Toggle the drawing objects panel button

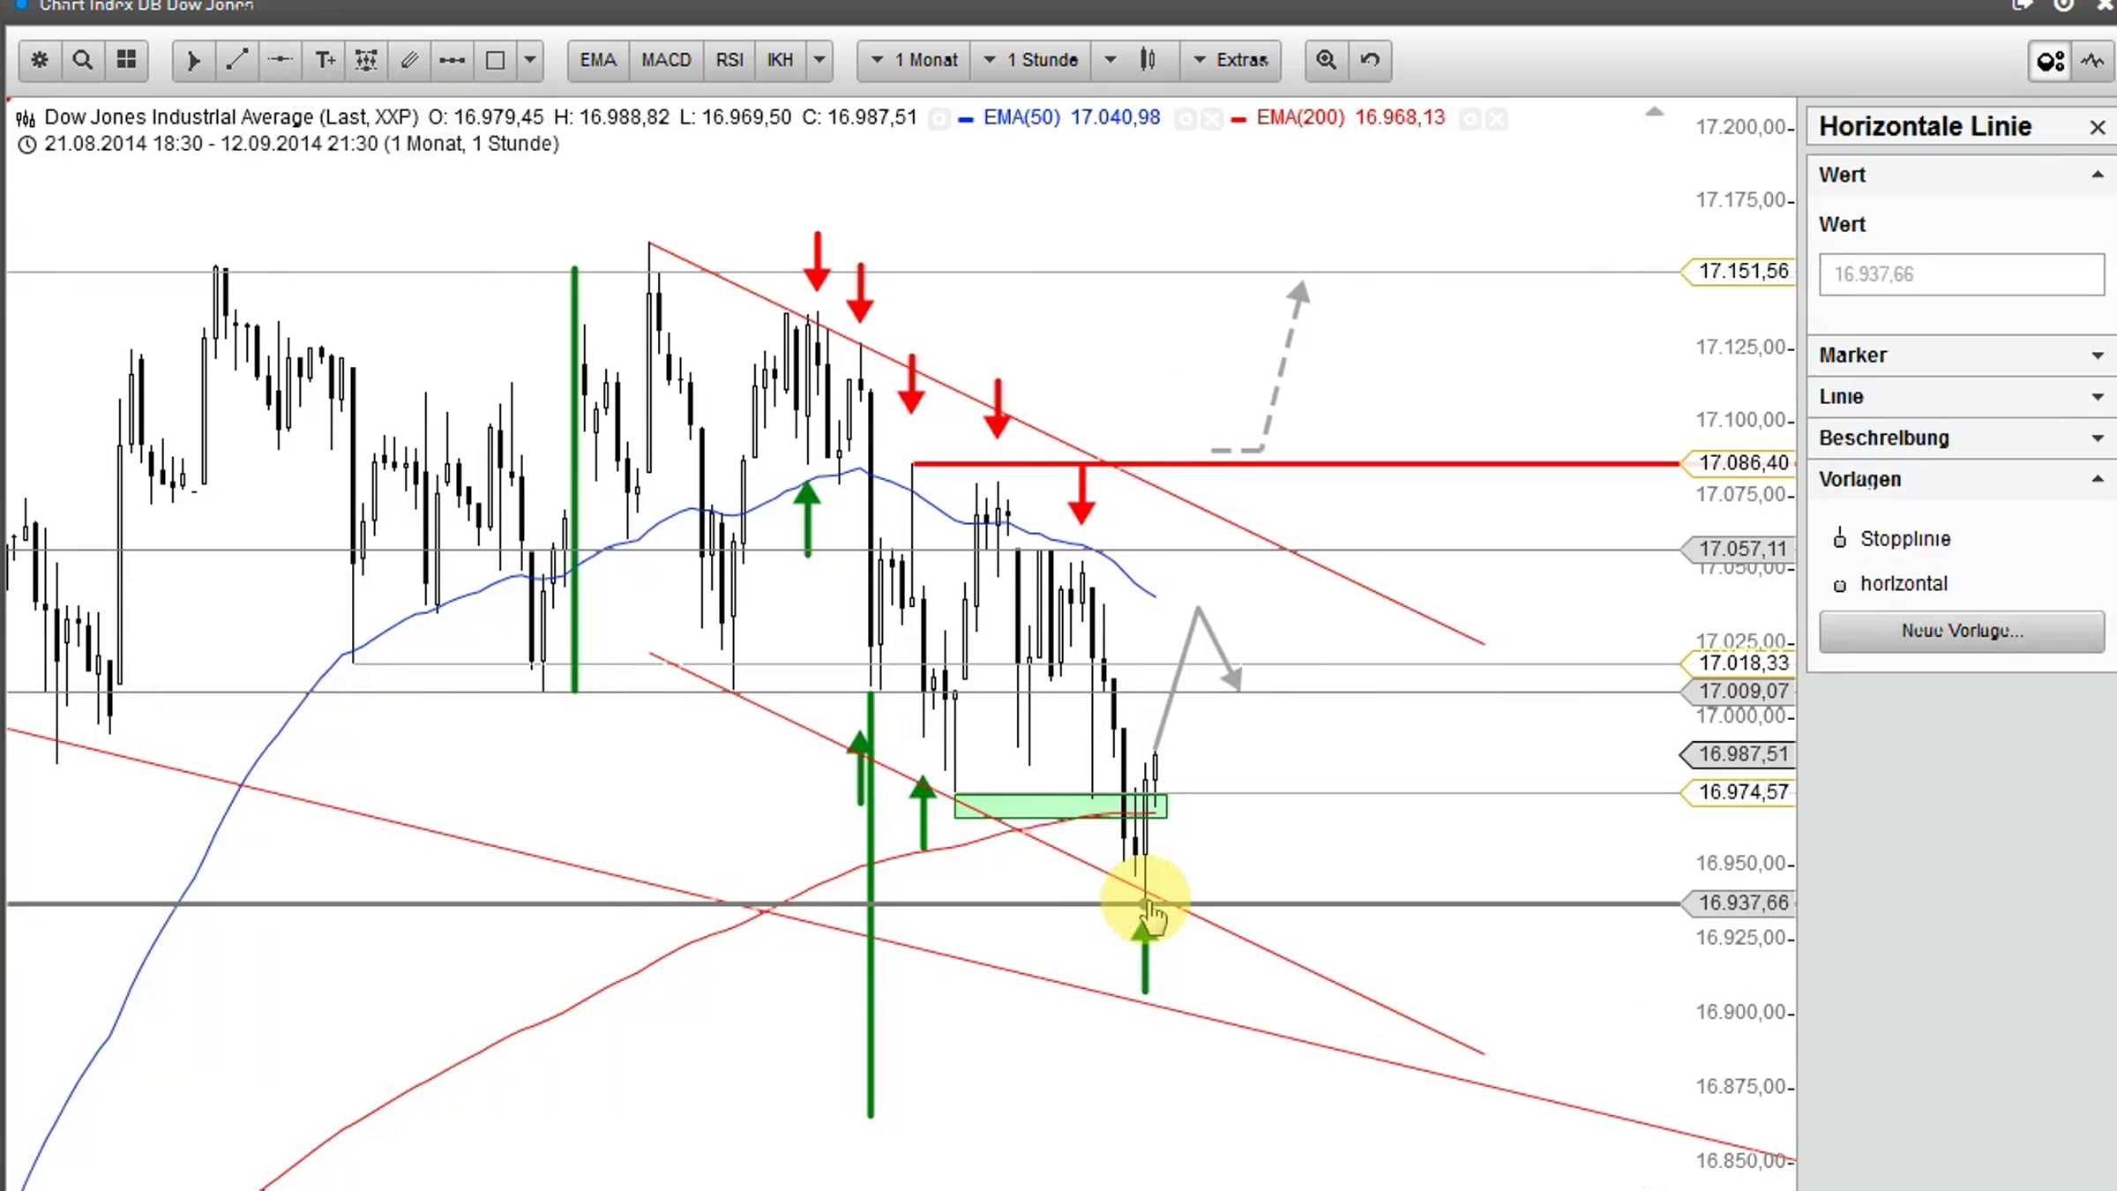coord(2050,61)
